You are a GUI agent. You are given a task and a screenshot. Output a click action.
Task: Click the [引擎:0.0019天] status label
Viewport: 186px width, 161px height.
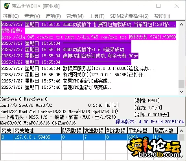(152, 115)
